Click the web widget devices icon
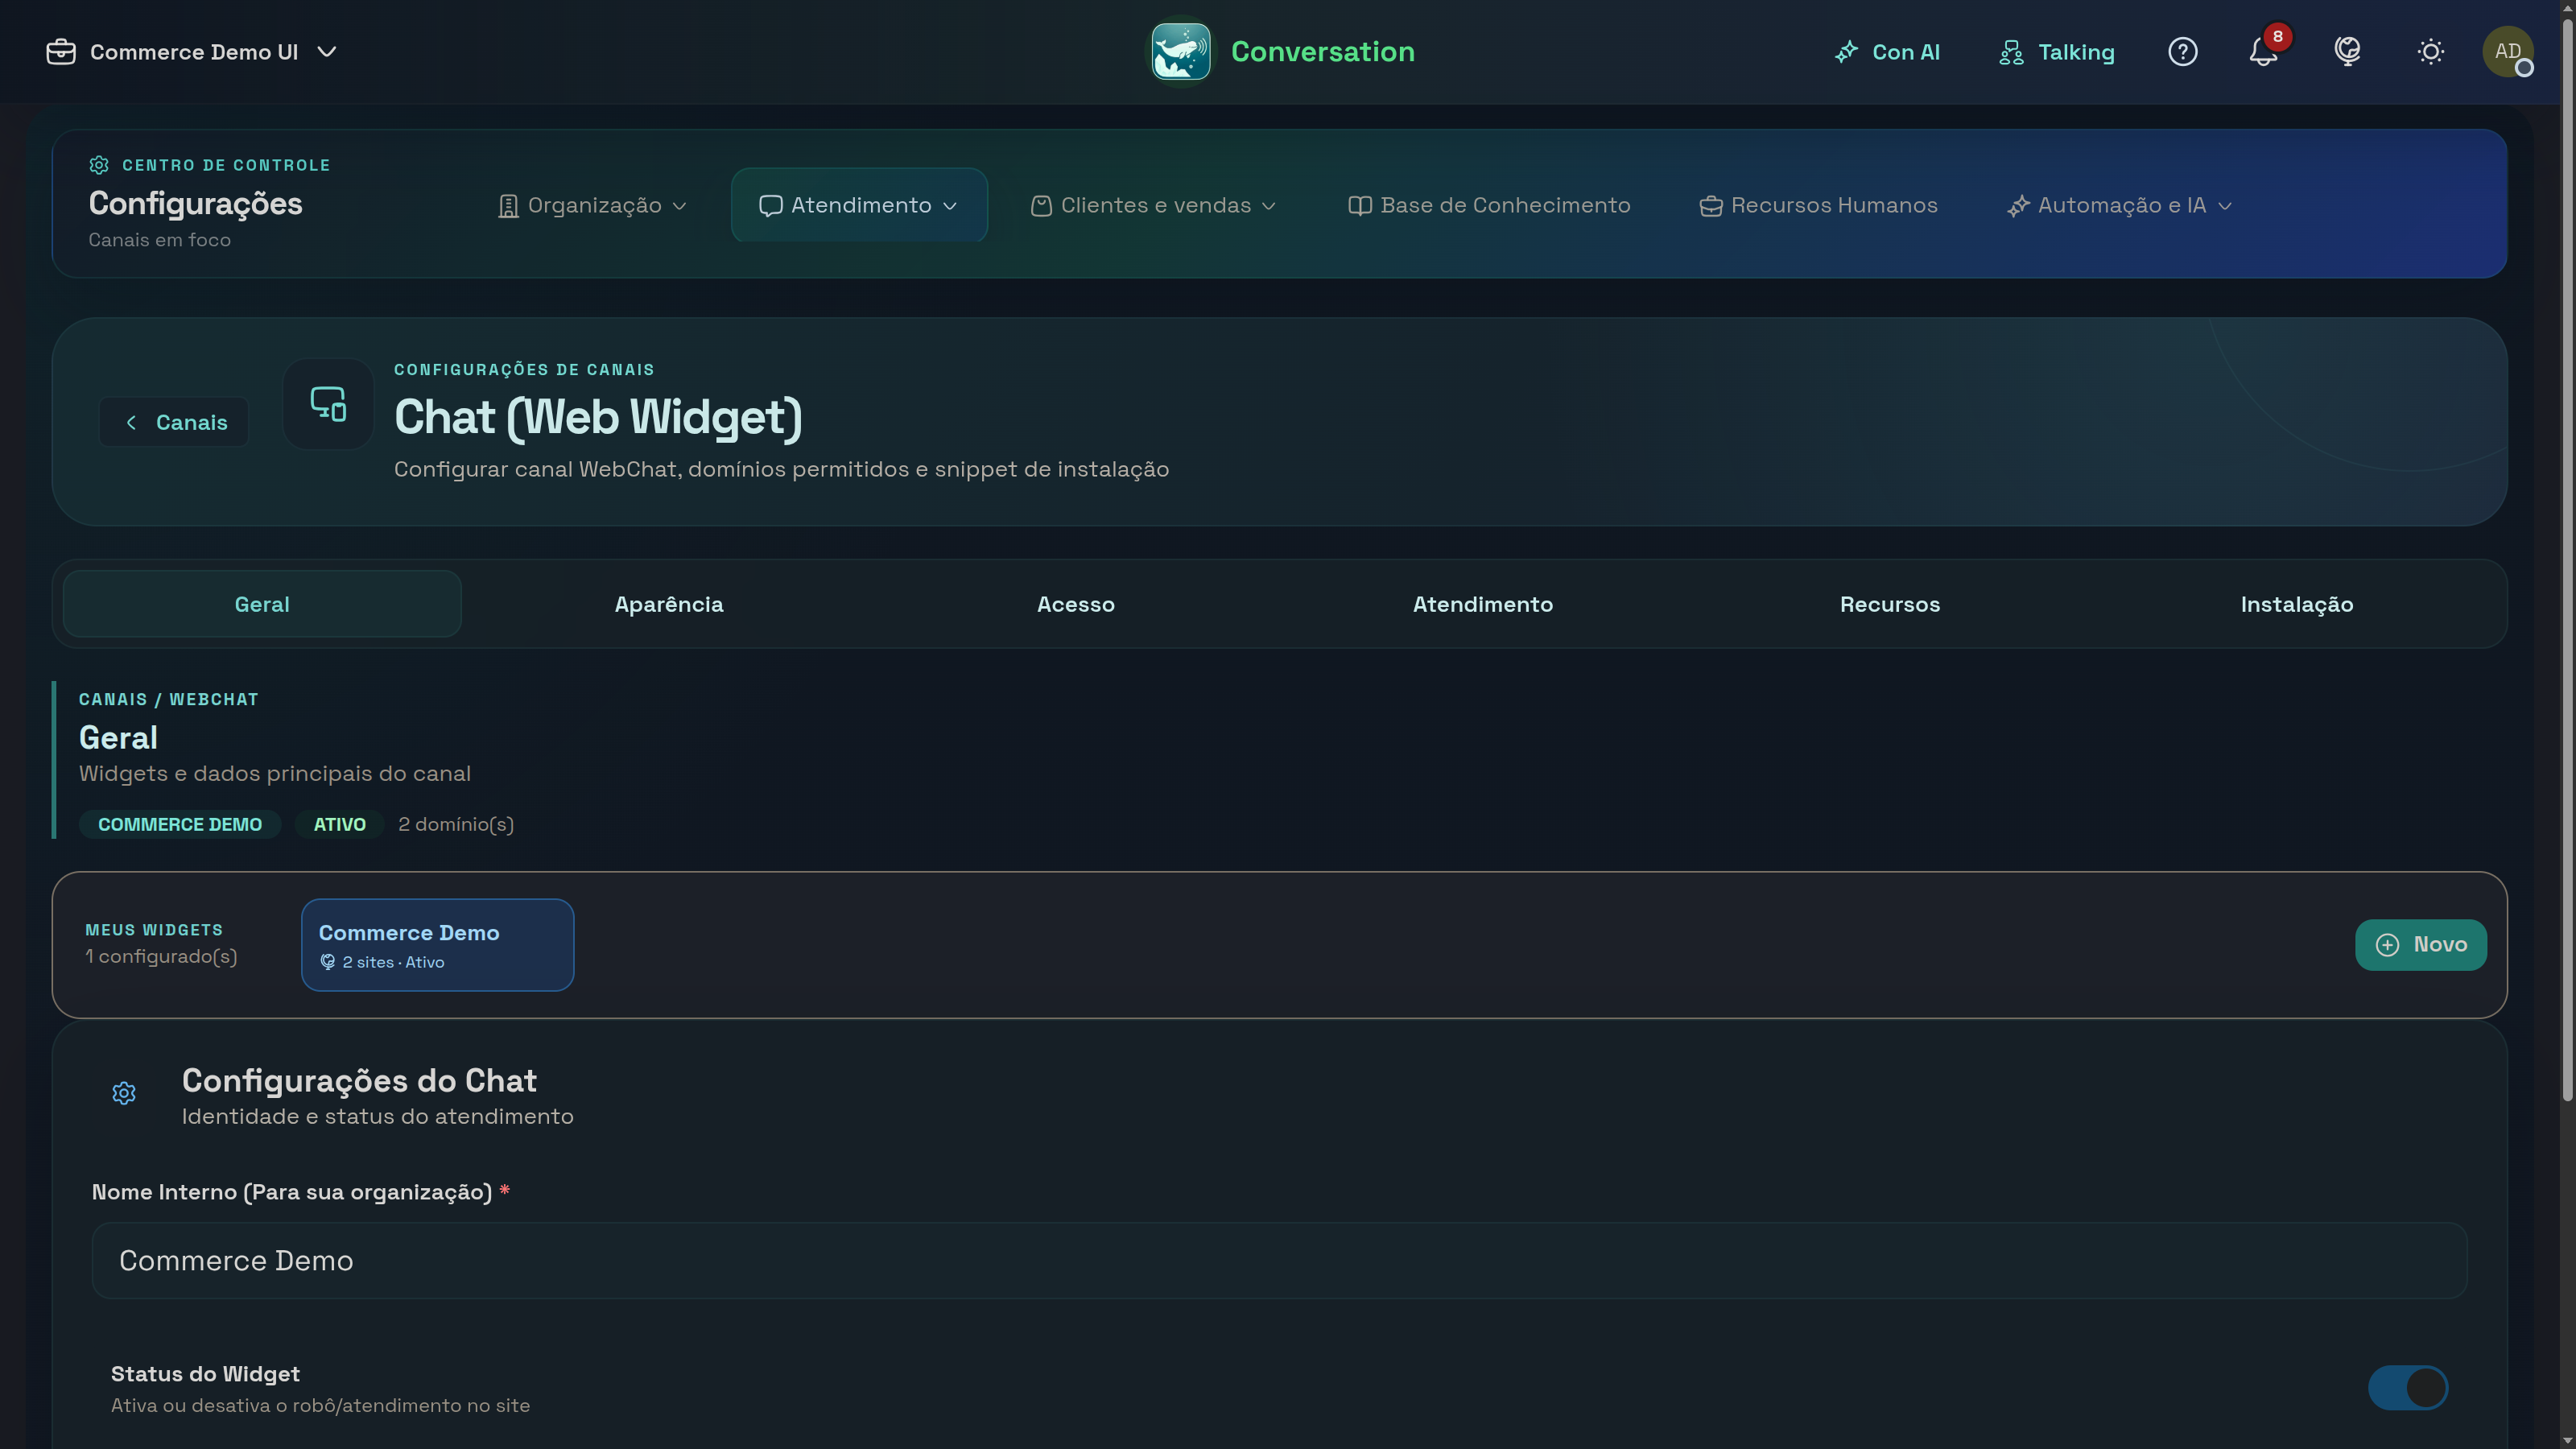 (328, 404)
